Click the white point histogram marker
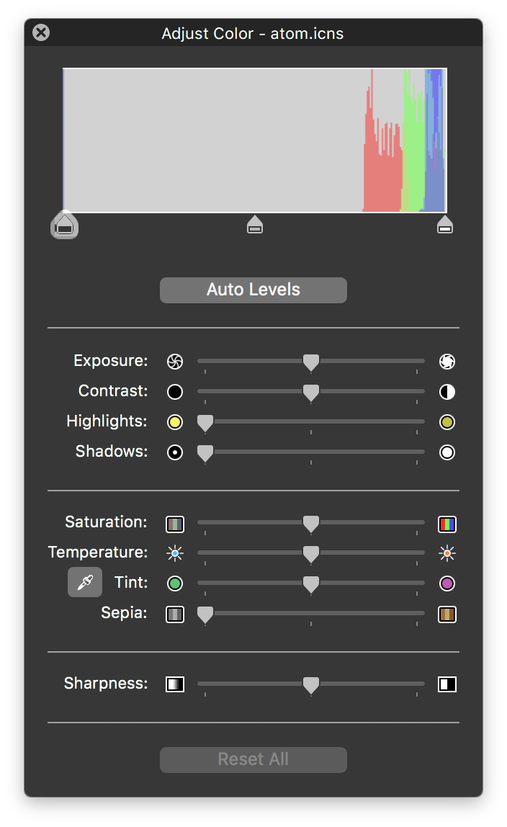Viewport: 507px width, 827px height. 444,225
